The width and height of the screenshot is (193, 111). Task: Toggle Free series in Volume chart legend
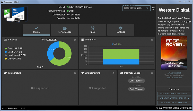click(x=120, y=44)
